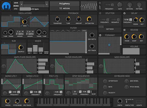Screen dimensions: 147x108
Task: Toggle the Reverb power button
Action: [x=124, y=30]
